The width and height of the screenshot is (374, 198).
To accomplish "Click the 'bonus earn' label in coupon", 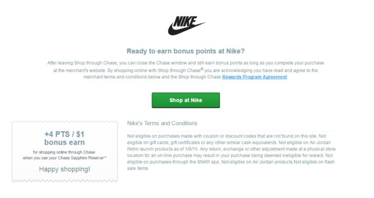I will pyautogui.click(x=64, y=142).
